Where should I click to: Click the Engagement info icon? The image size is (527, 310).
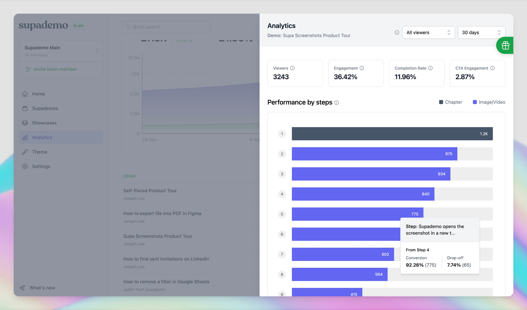[x=362, y=68]
